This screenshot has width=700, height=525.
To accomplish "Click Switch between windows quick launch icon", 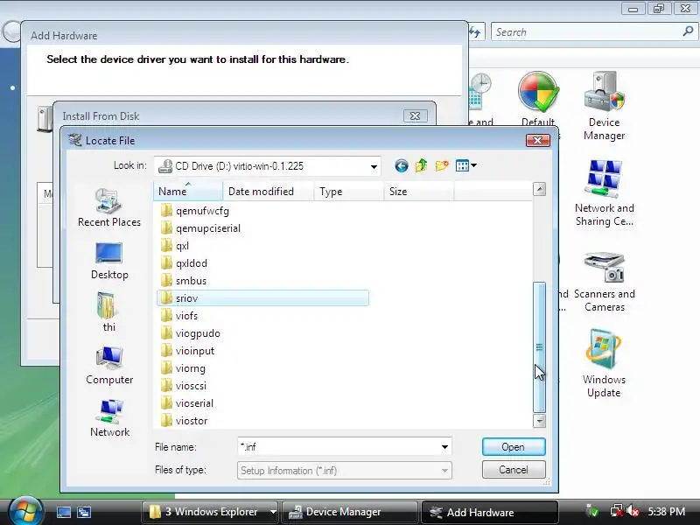I will coord(84,512).
